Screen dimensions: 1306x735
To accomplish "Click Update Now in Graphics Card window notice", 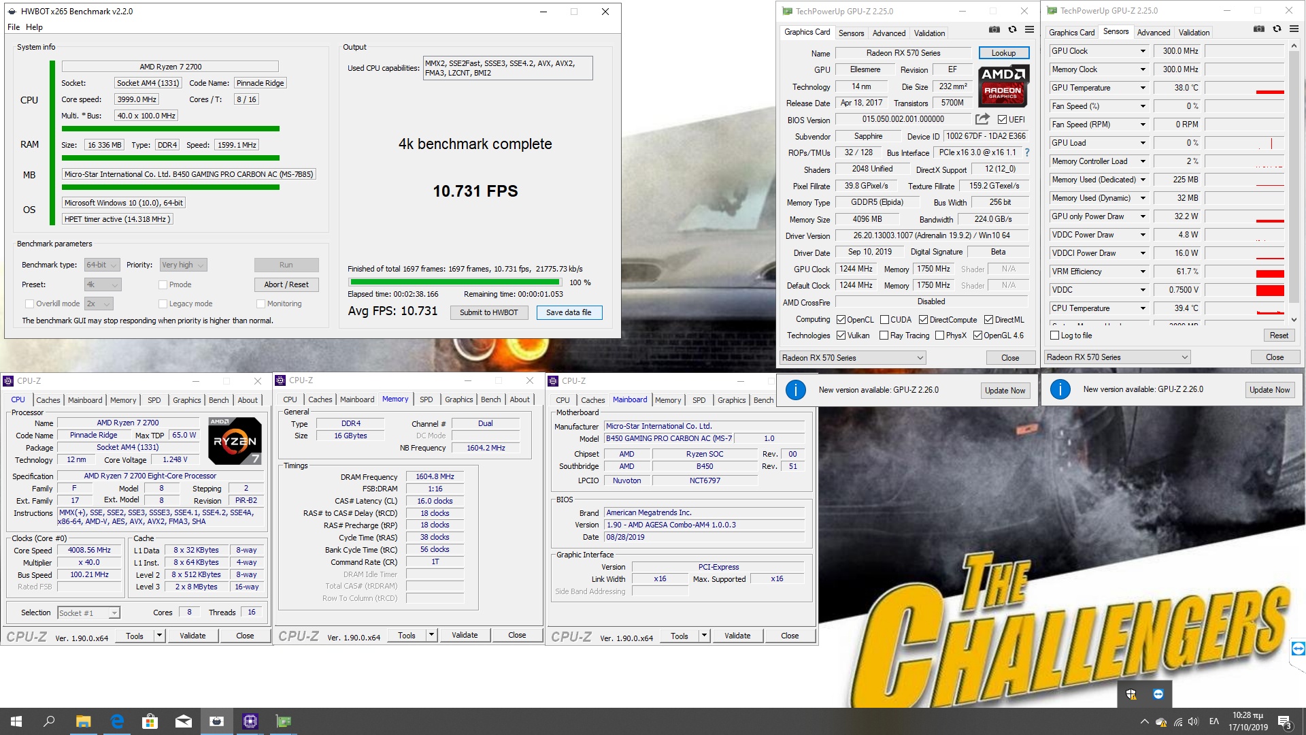I will click(x=1005, y=391).
